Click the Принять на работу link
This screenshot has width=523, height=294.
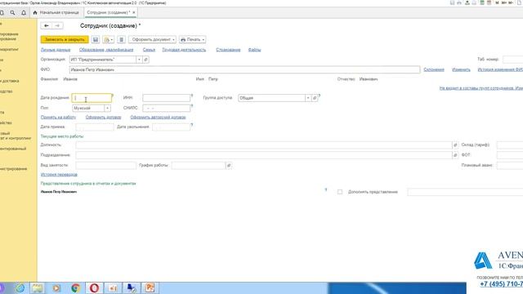pyautogui.click(x=58, y=118)
